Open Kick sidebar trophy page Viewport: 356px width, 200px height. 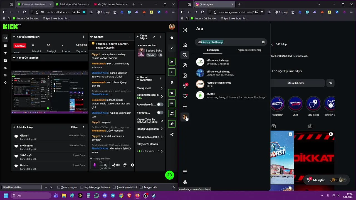5,53
